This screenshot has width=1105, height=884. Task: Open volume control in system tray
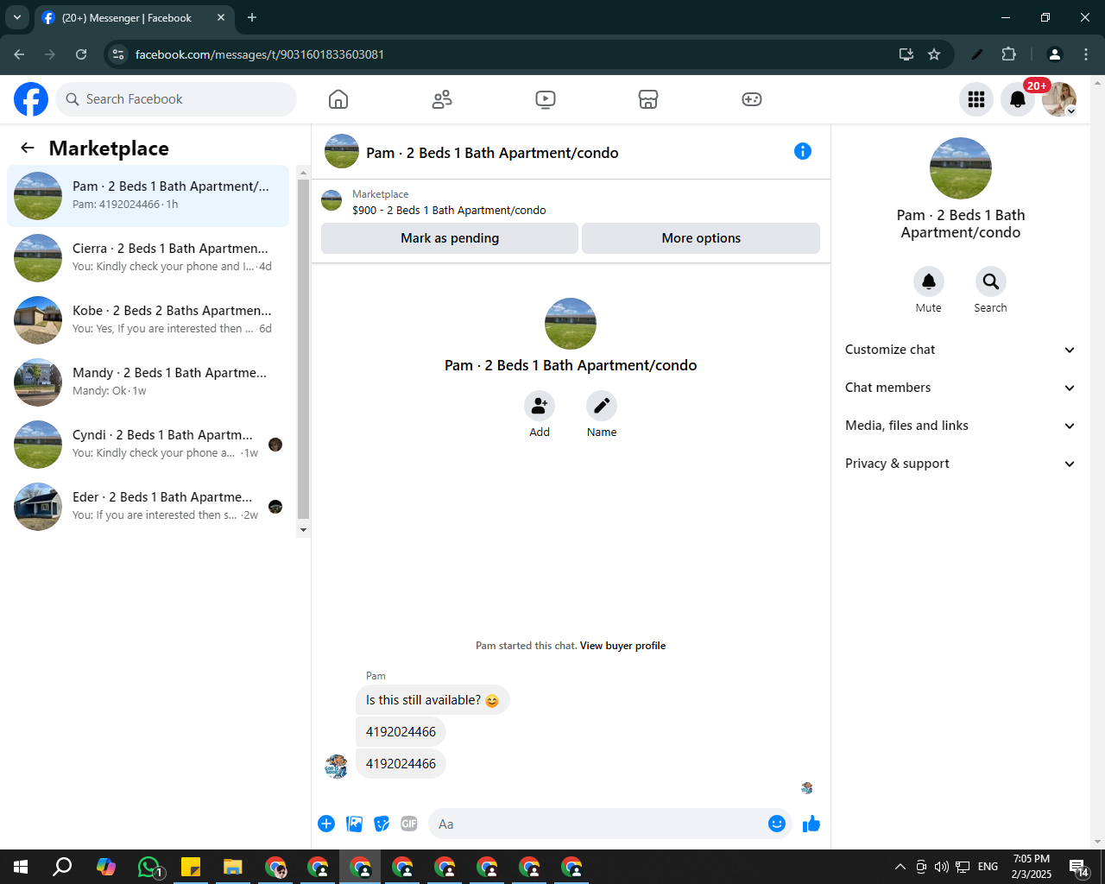(942, 867)
